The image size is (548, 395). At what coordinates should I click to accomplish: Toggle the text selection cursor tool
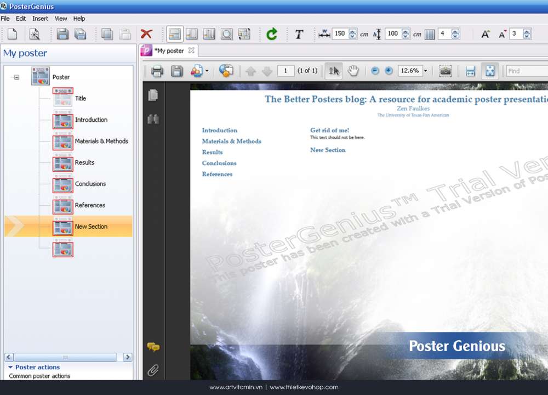click(334, 71)
